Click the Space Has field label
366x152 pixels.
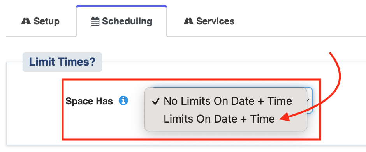[x=89, y=101]
